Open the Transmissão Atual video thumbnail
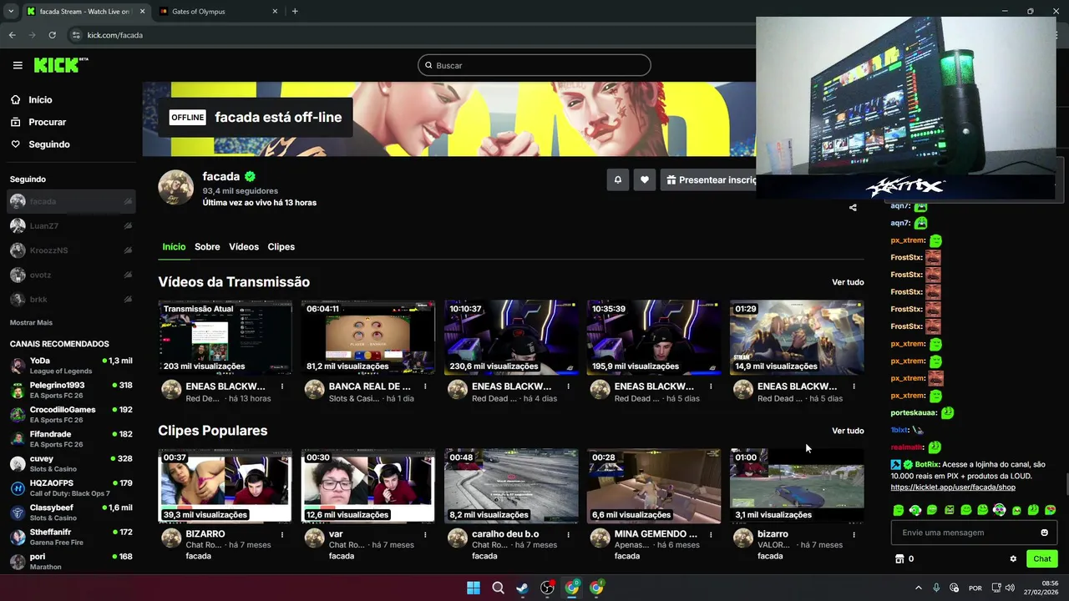 click(x=225, y=337)
